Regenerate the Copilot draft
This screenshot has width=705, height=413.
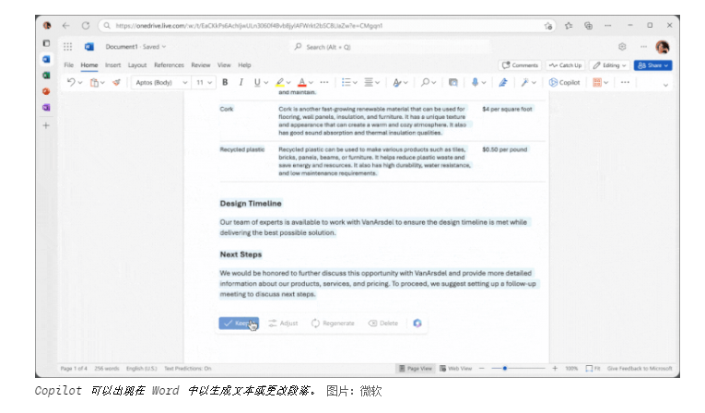[x=333, y=323]
